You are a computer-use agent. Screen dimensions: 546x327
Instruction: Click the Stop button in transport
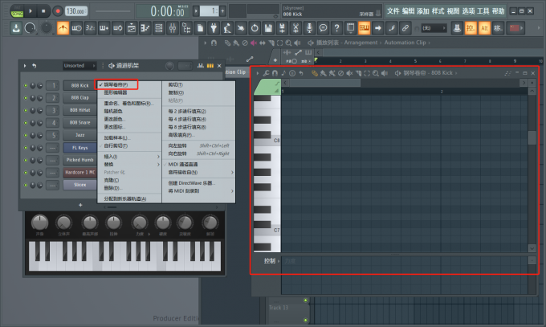pyautogui.click(x=43, y=11)
